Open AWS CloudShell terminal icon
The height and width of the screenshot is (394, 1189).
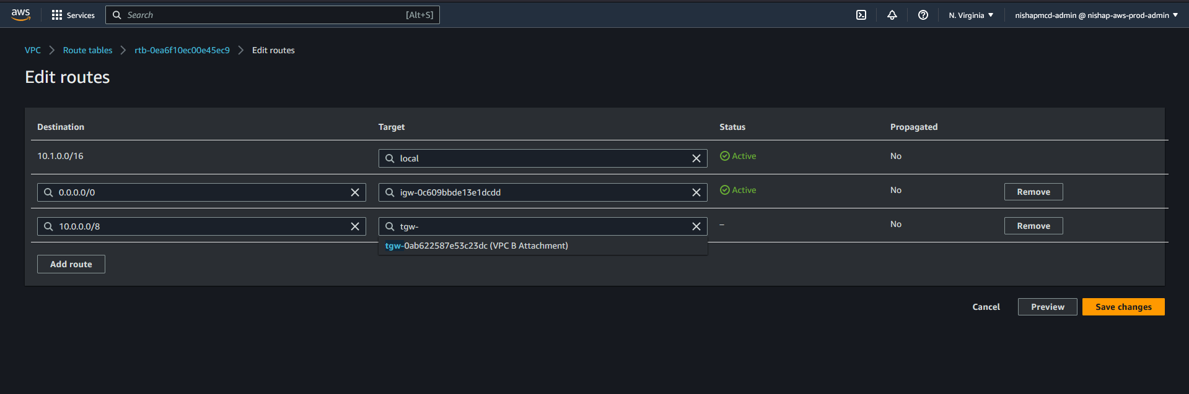[861, 15]
